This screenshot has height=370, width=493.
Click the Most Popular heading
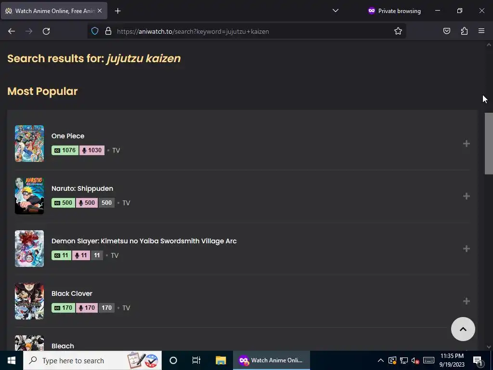(42, 91)
